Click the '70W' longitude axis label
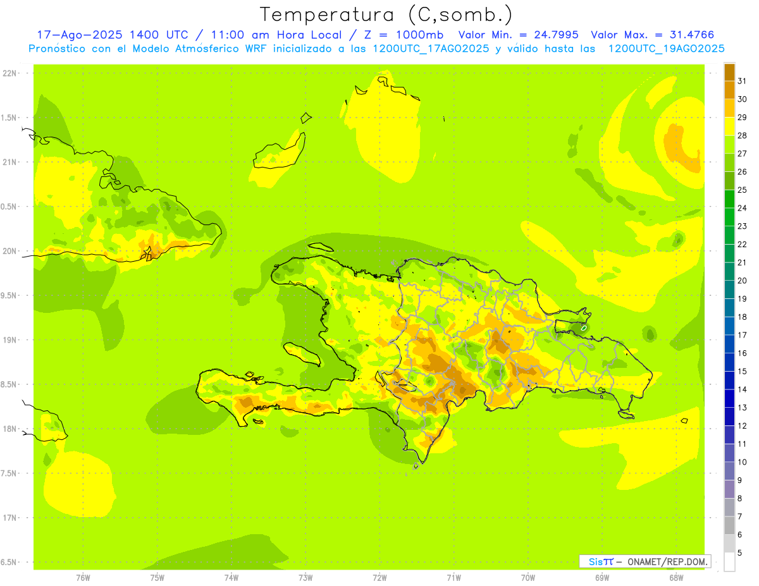759x586 pixels. click(528, 578)
